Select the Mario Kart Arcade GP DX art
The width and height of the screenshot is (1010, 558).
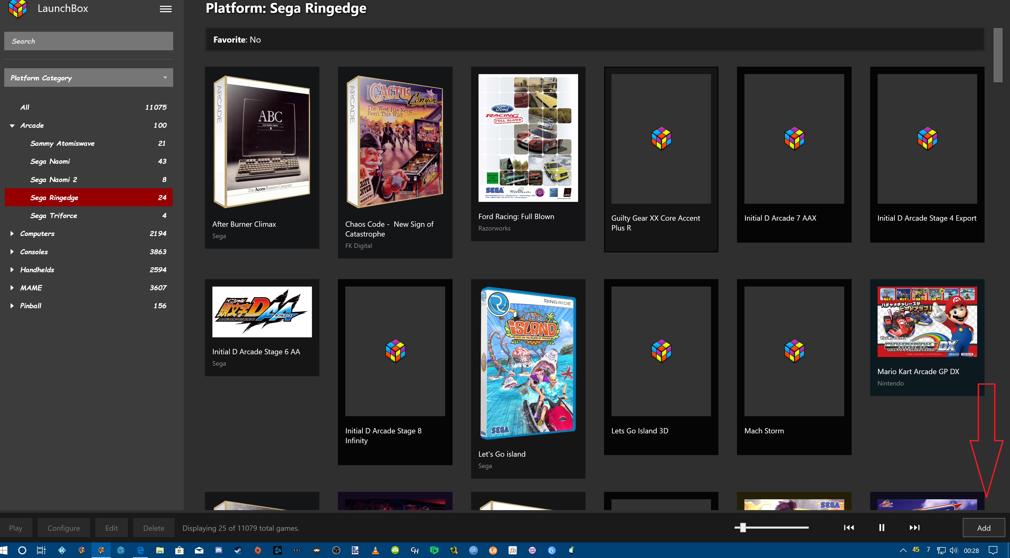[927, 322]
